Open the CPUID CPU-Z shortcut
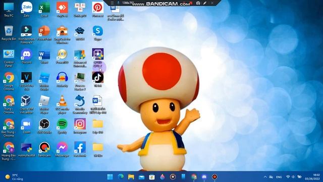323x182 pixels. (98, 58)
